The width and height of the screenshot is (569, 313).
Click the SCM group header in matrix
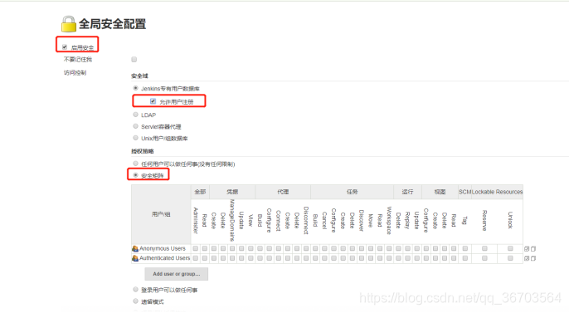pos(464,192)
